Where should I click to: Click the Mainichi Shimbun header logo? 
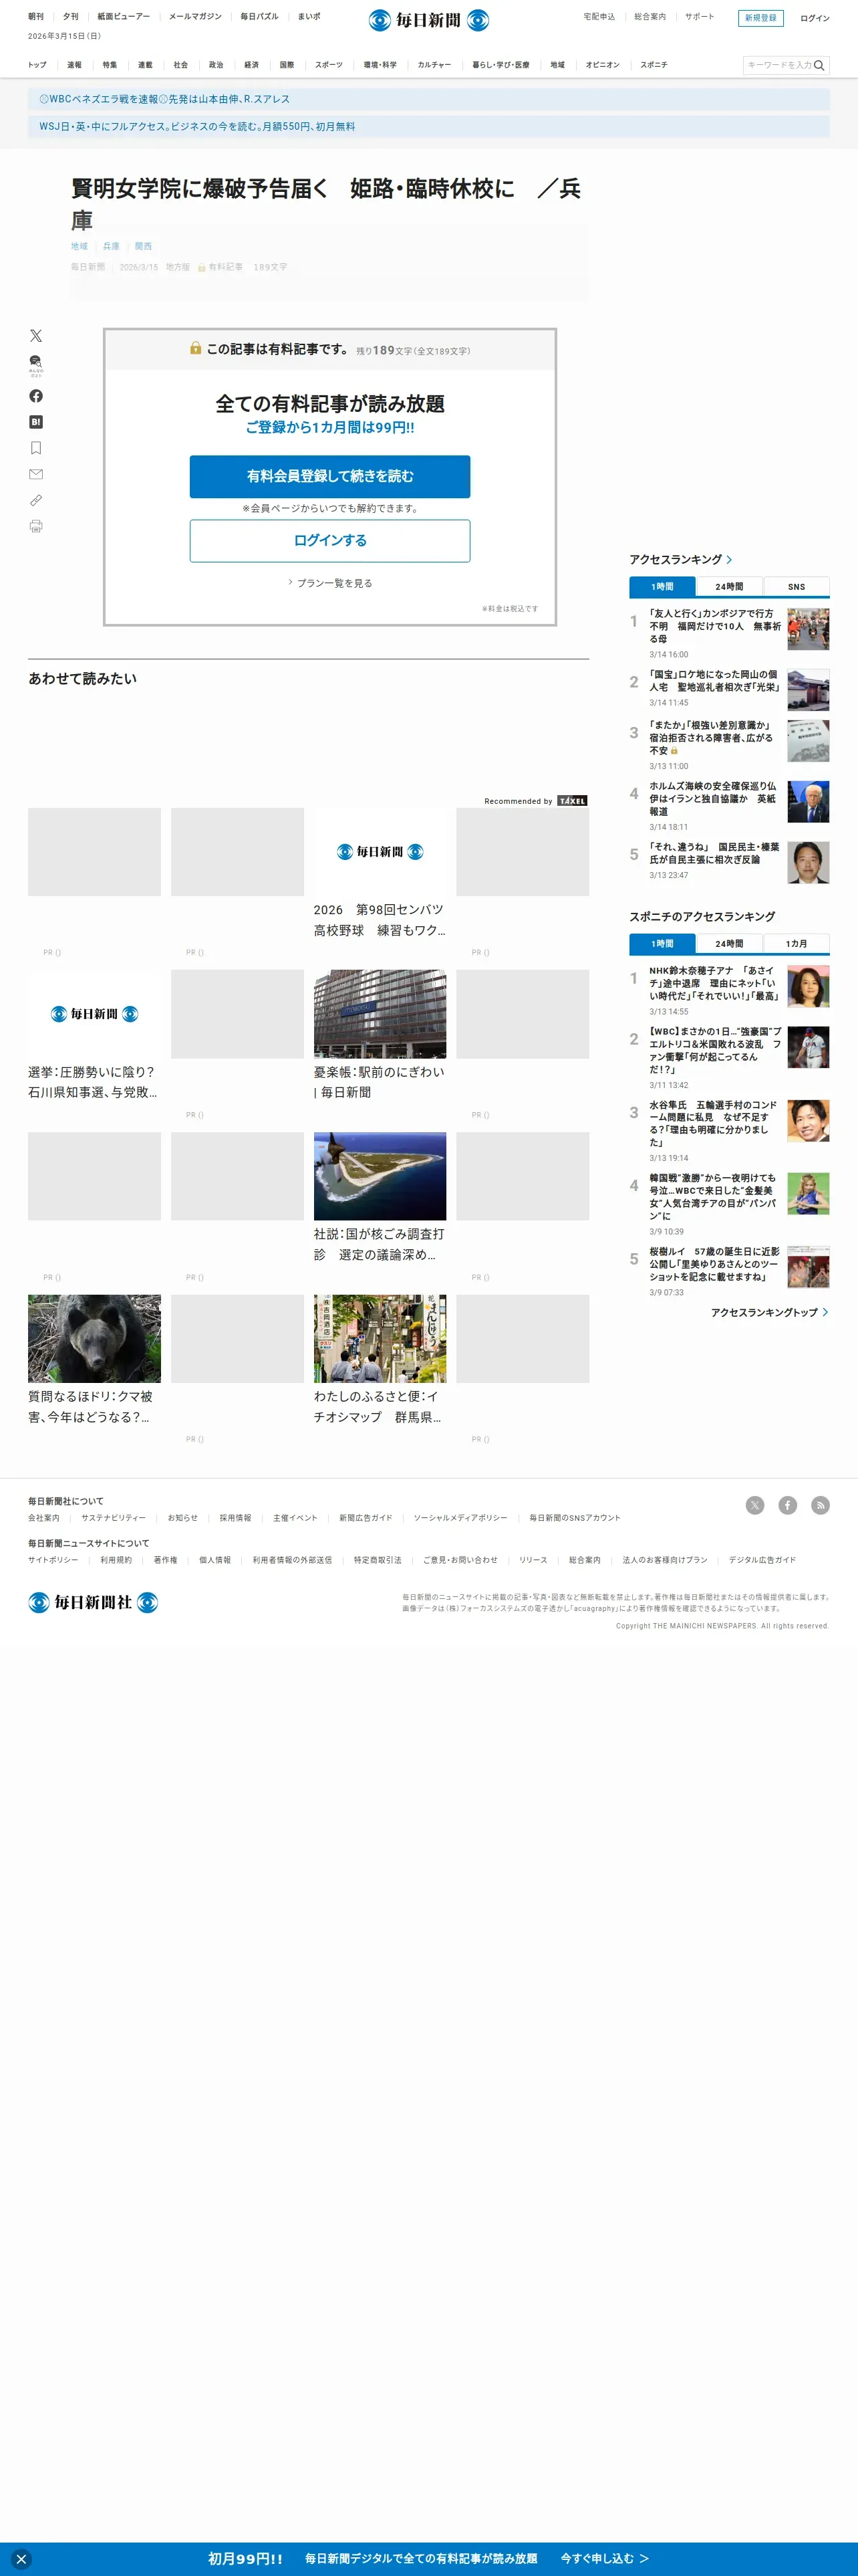[x=428, y=20]
